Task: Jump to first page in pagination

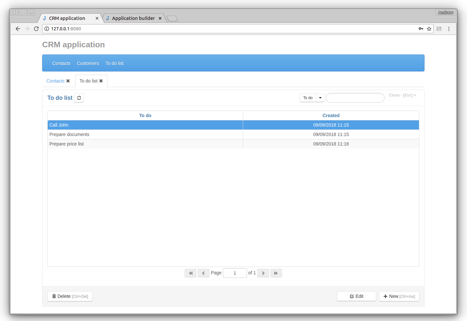Action: 191,273
